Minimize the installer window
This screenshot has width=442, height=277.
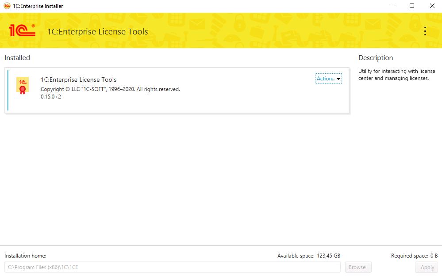pos(392,6)
